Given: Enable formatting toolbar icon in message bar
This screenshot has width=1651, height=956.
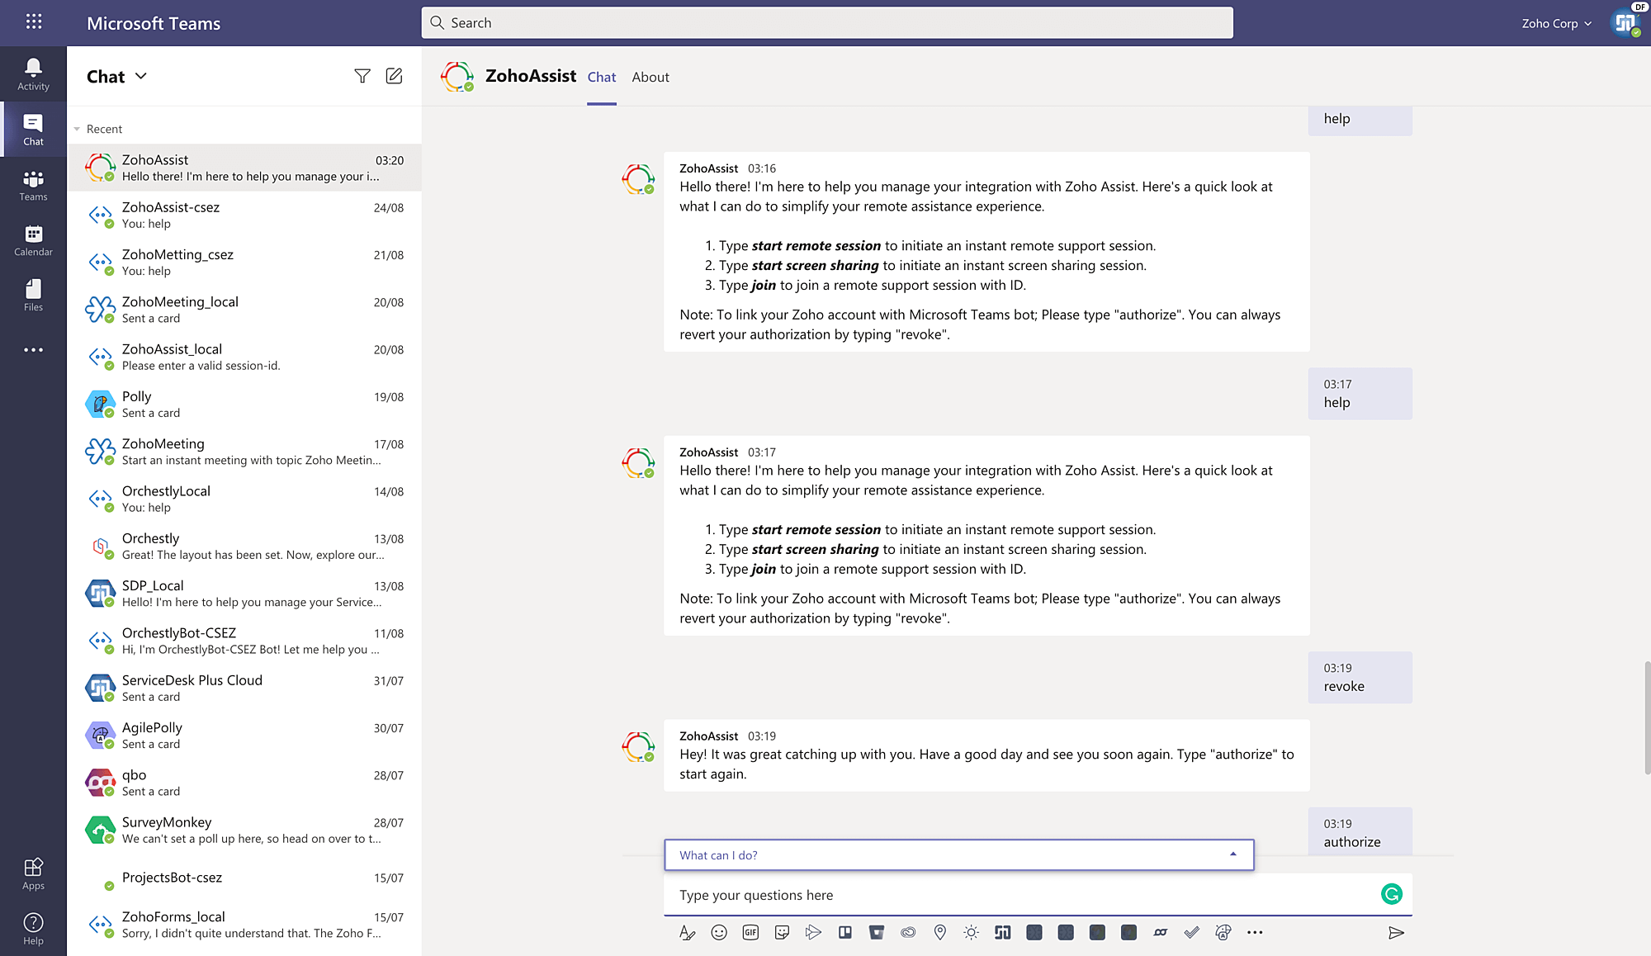Looking at the screenshot, I should (x=686, y=933).
